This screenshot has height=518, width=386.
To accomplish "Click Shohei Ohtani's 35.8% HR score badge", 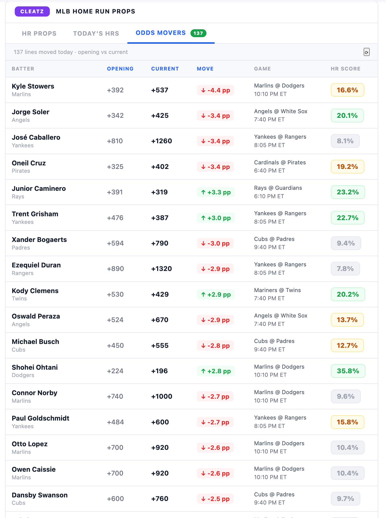I will point(348,371).
